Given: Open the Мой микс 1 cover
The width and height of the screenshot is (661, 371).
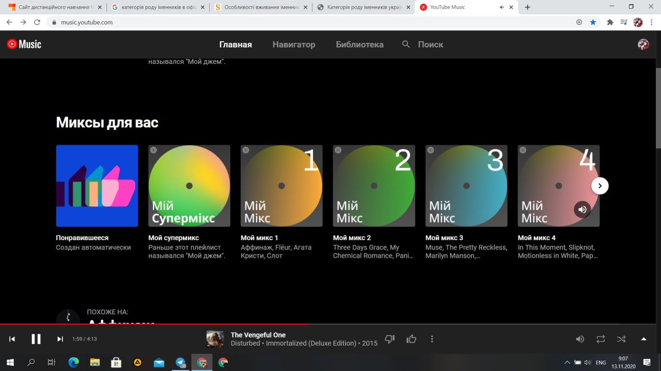Looking at the screenshot, I should (281, 185).
